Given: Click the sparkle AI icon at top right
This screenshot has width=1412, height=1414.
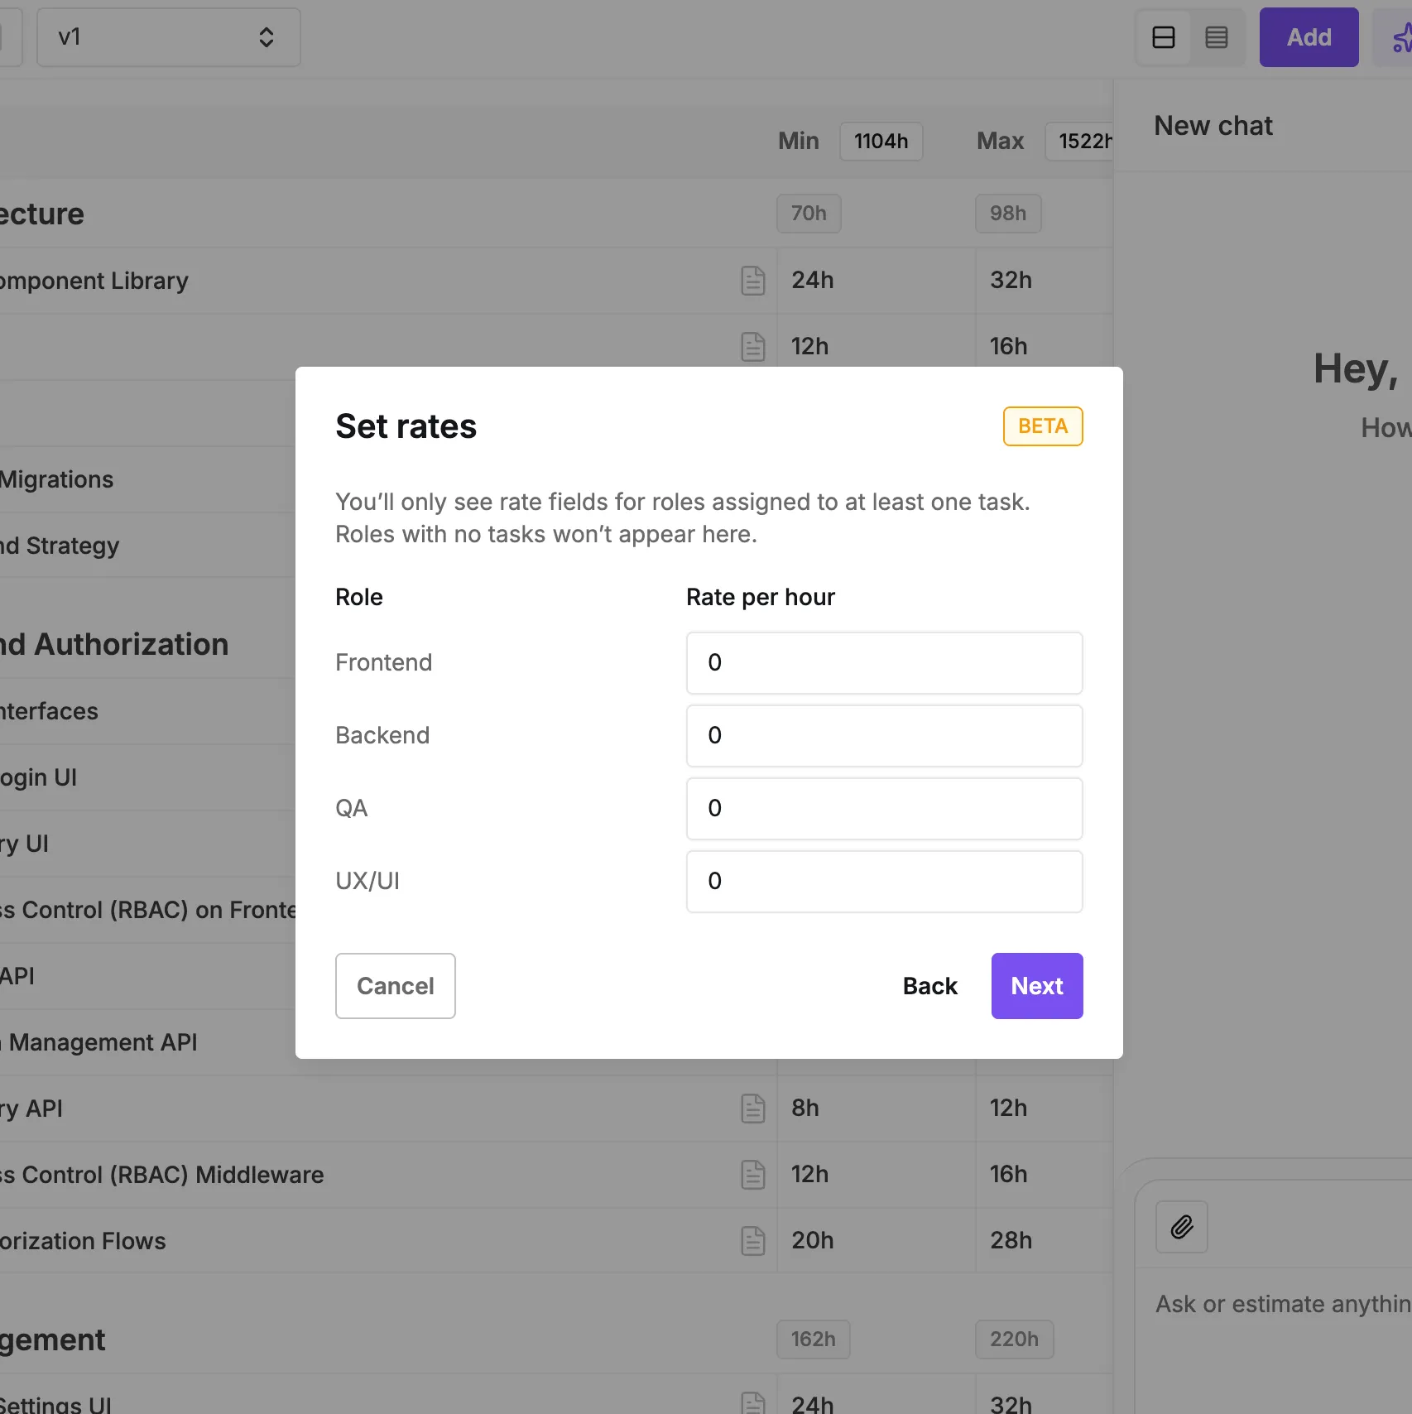Looking at the screenshot, I should point(1399,37).
